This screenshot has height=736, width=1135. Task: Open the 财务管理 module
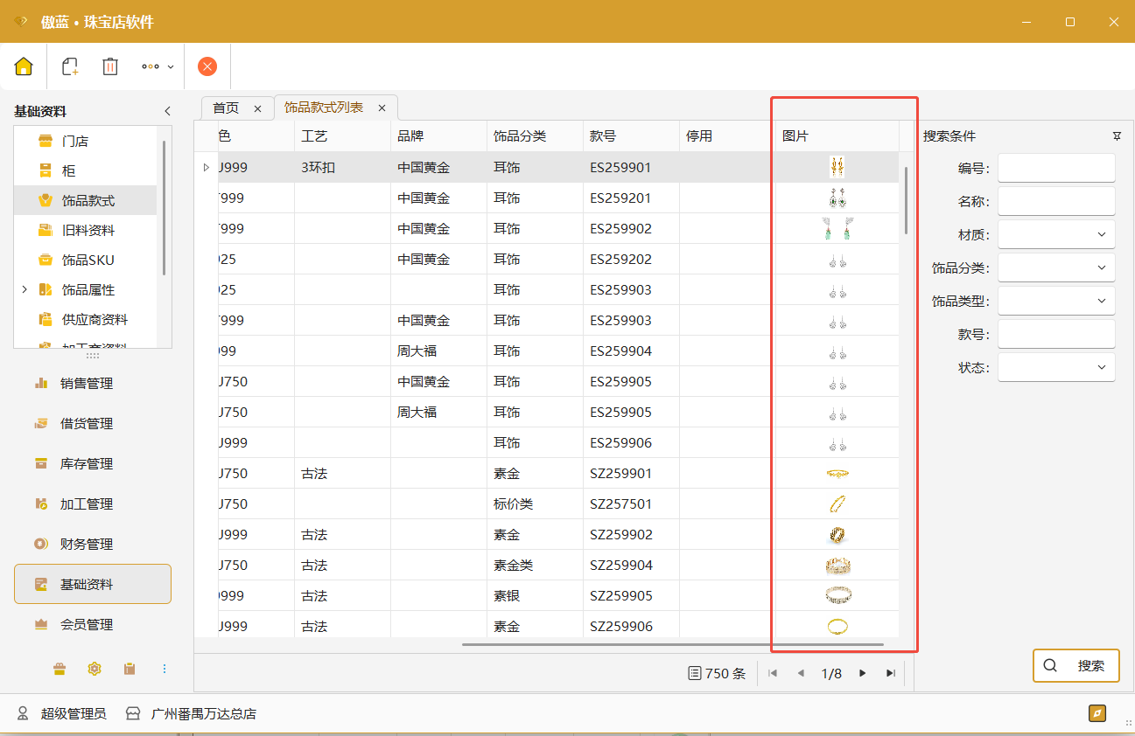pos(93,544)
